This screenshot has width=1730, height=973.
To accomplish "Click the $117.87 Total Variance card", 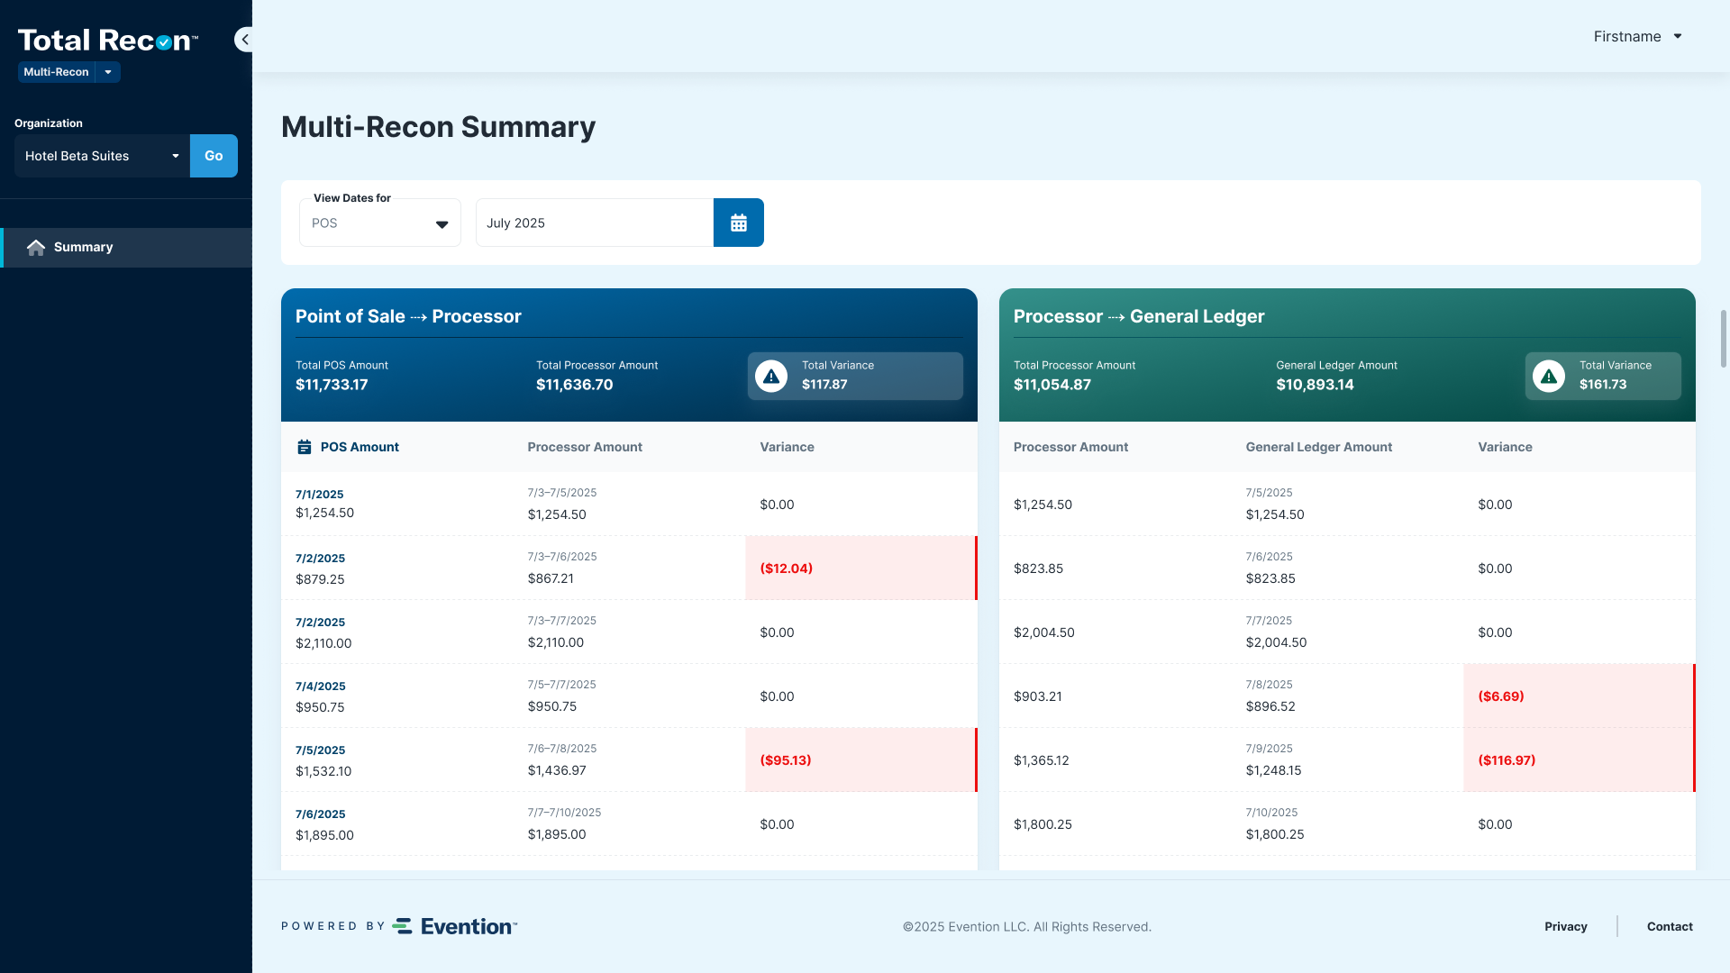I will [x=855, y=376].
